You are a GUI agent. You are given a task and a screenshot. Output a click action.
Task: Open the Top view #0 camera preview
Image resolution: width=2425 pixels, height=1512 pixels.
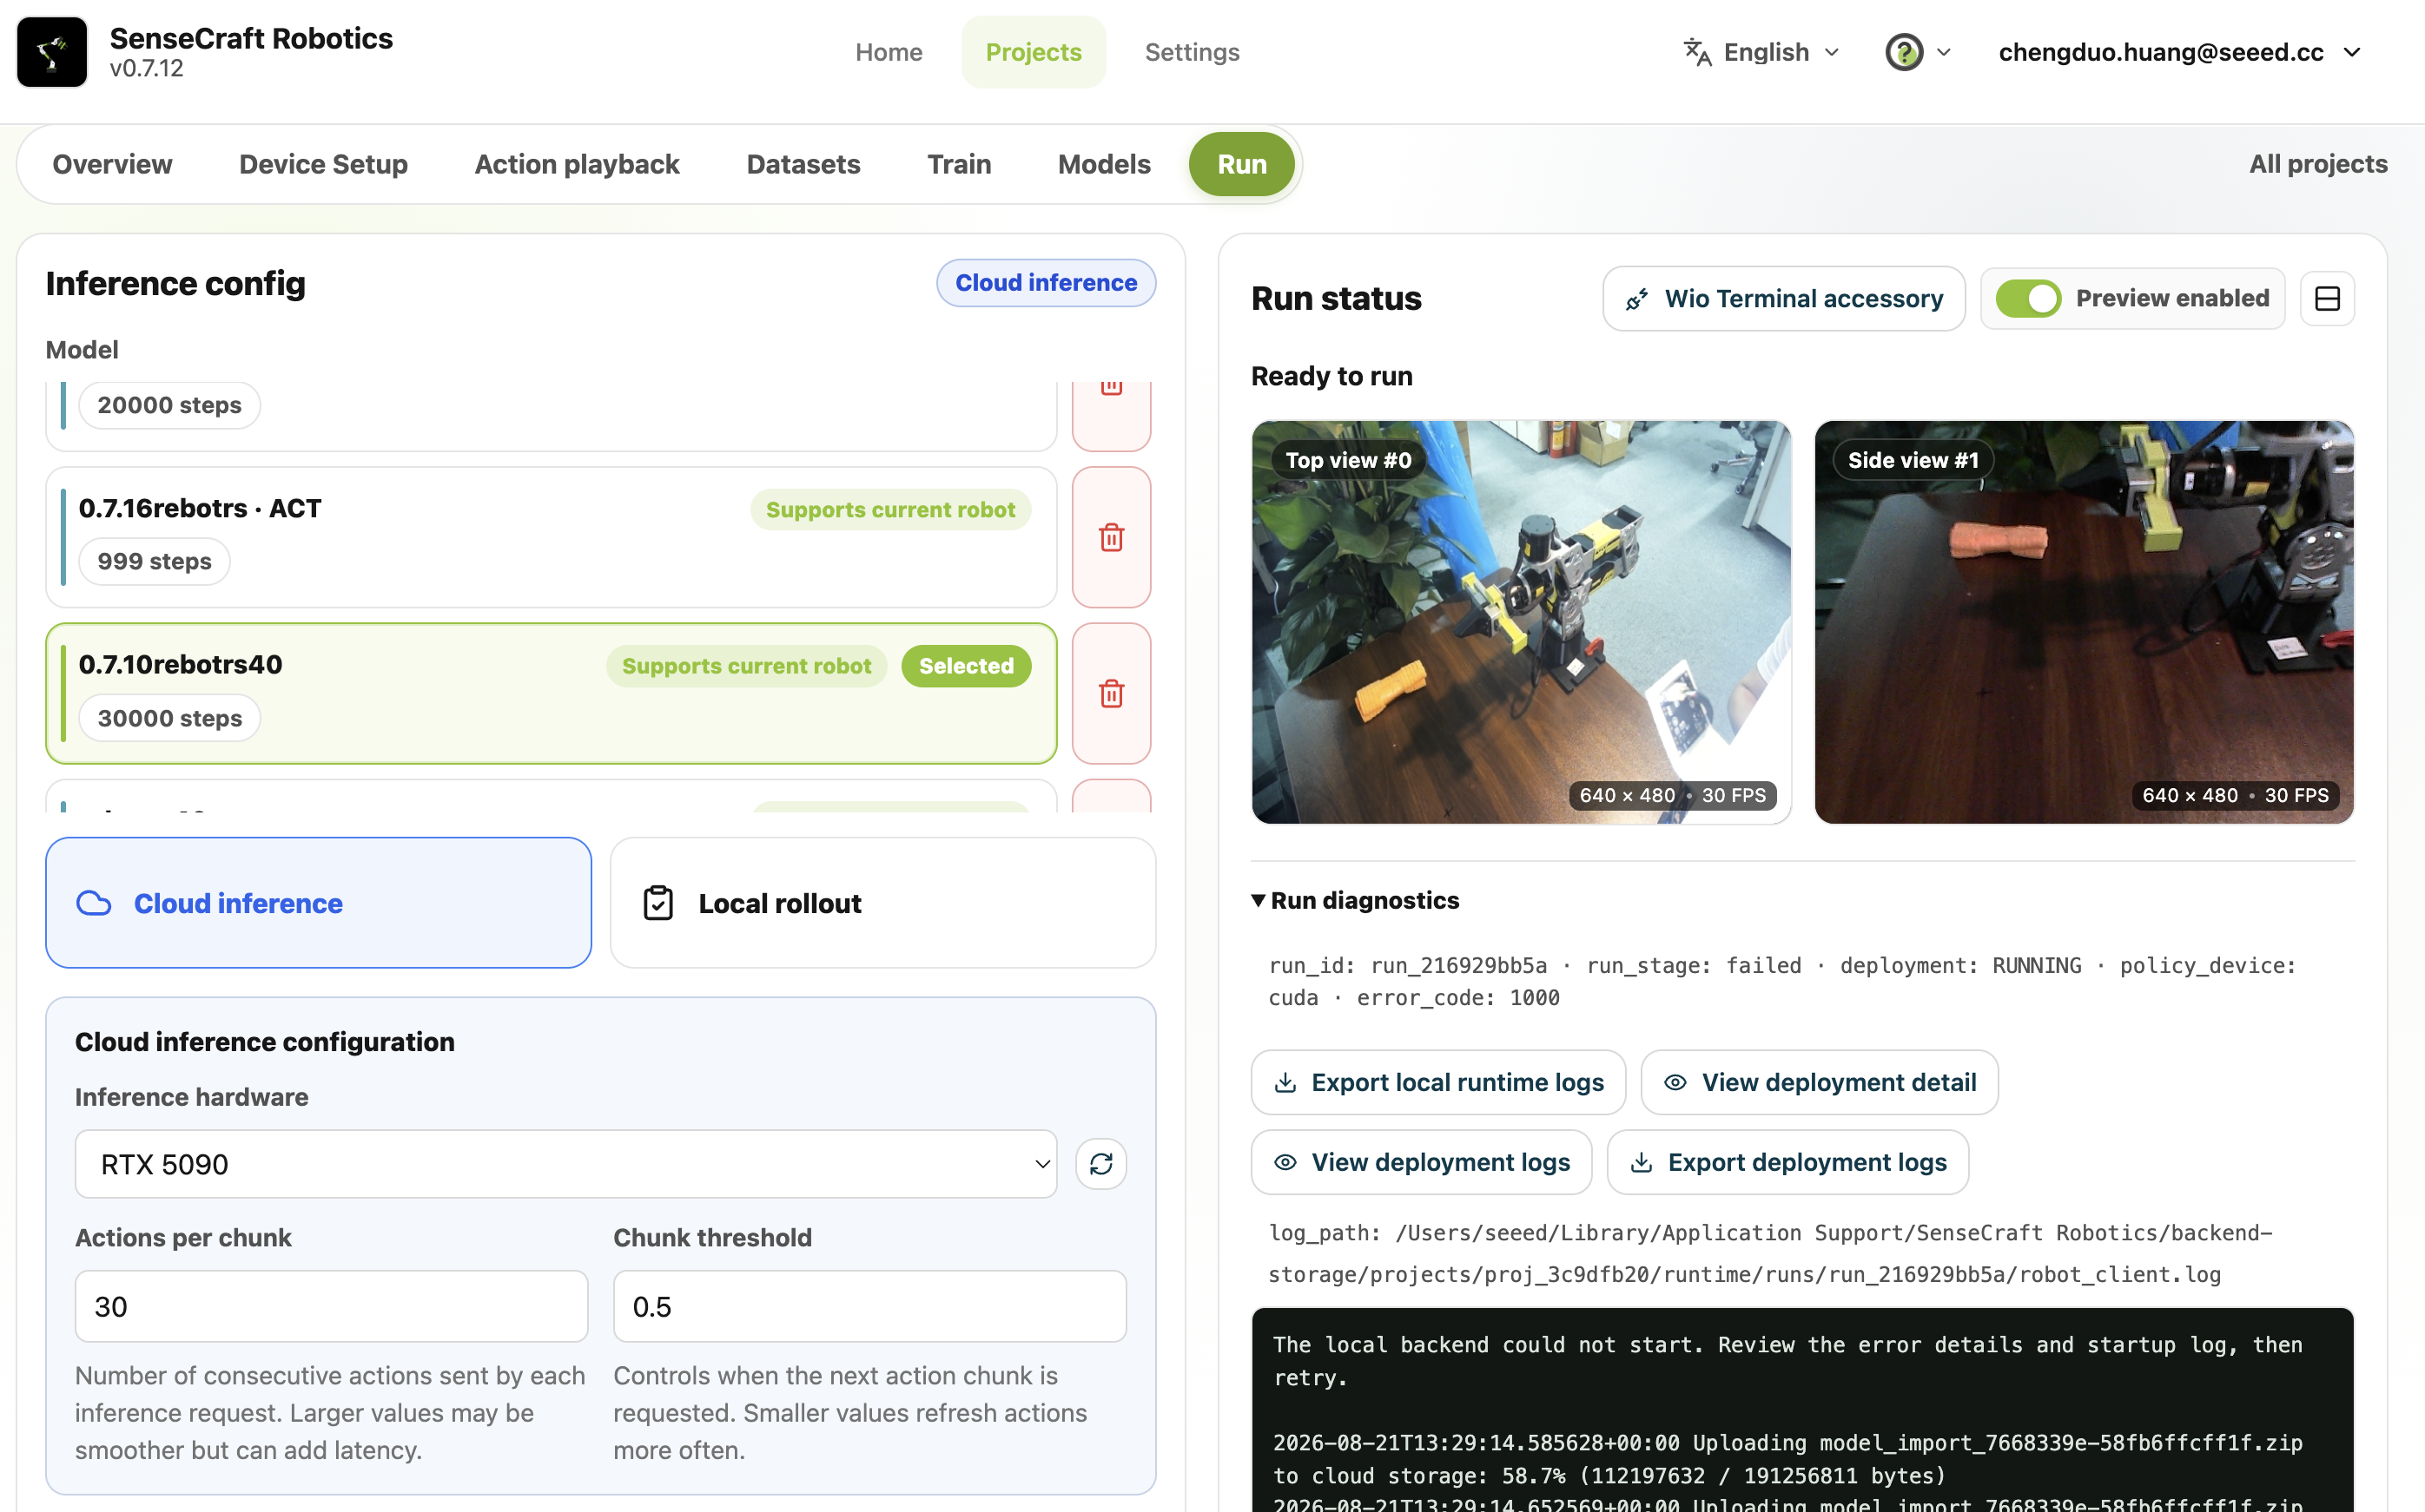tap(1521, 622)
